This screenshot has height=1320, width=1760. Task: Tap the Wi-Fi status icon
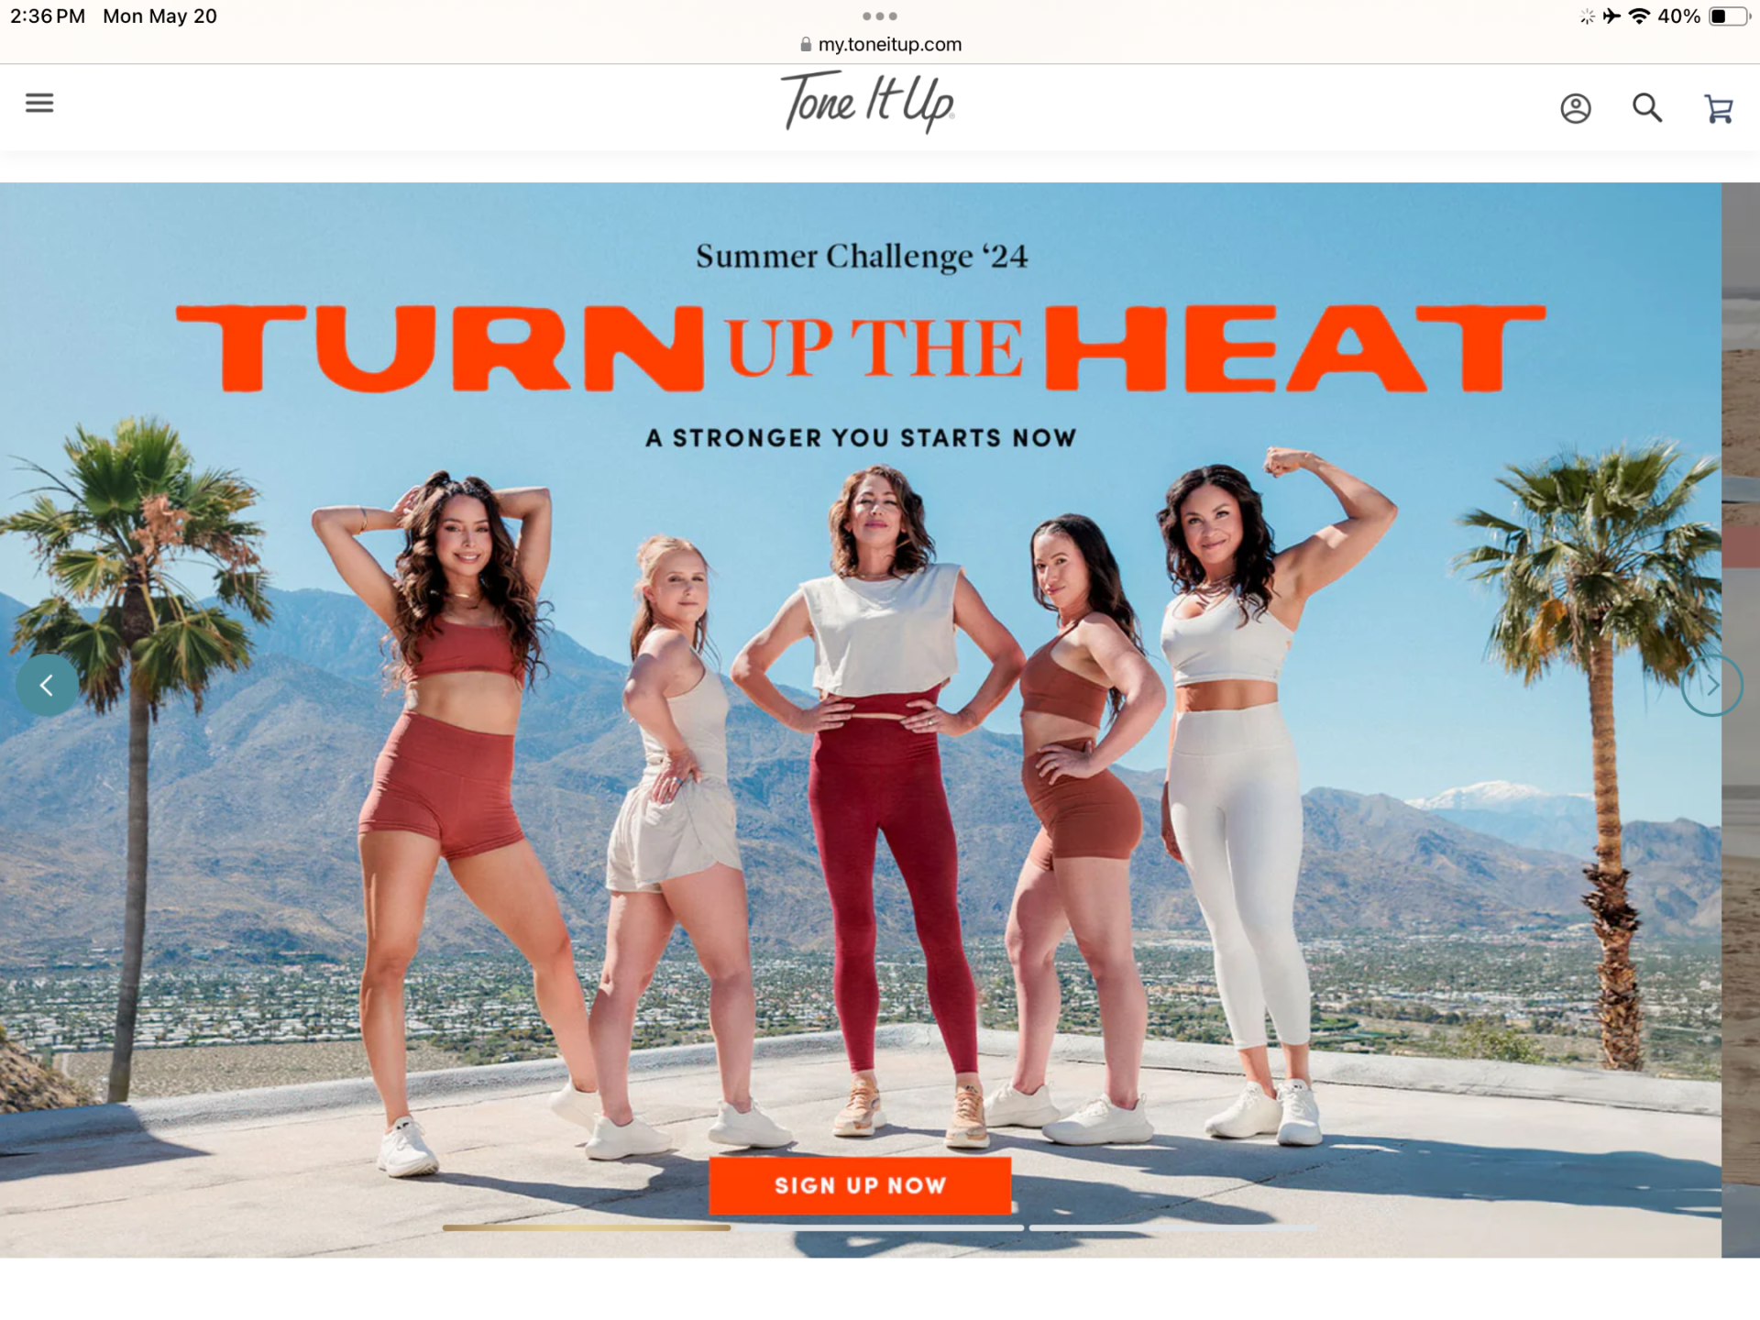click(1639, 16)
